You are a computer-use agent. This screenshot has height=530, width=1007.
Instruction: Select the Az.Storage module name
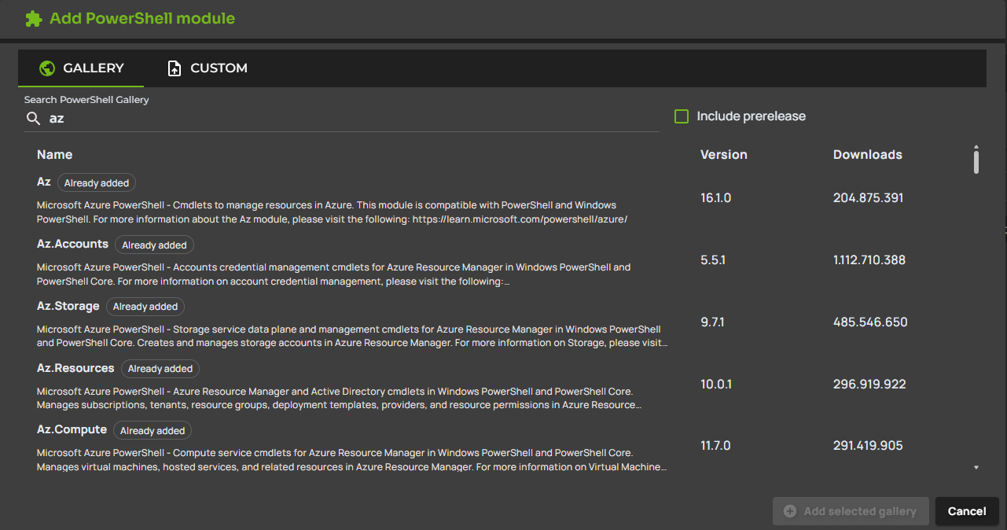(x=68, y=306)
